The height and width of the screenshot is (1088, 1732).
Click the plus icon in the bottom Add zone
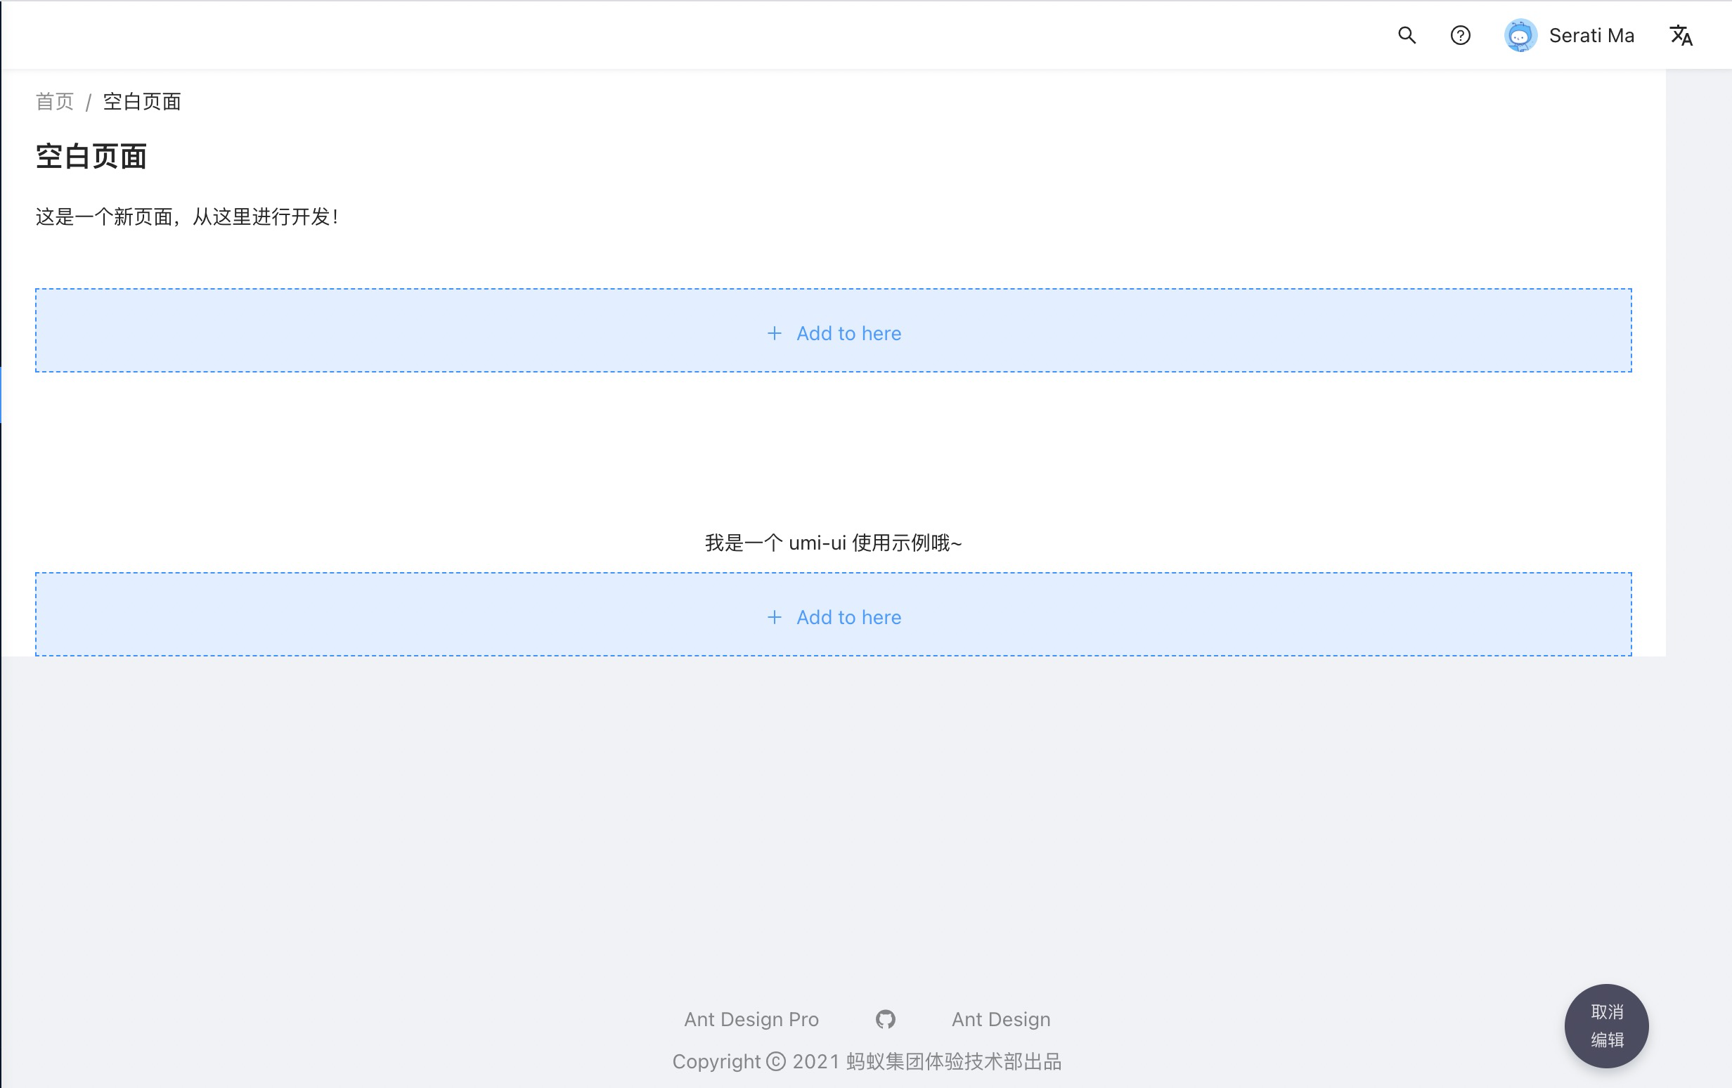[x=775, y=617]
